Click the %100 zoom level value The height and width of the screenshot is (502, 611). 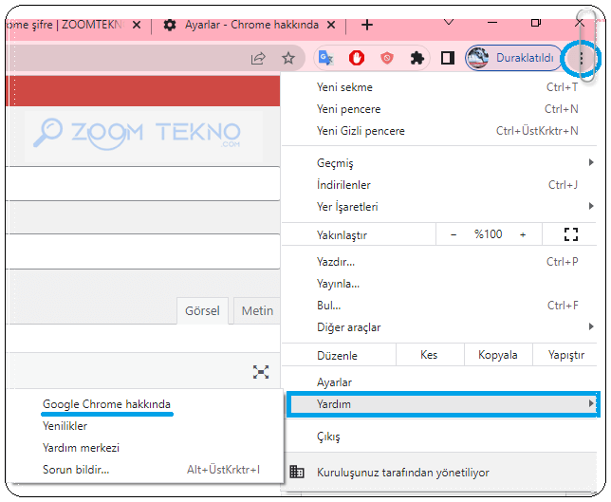pos(488,234)
